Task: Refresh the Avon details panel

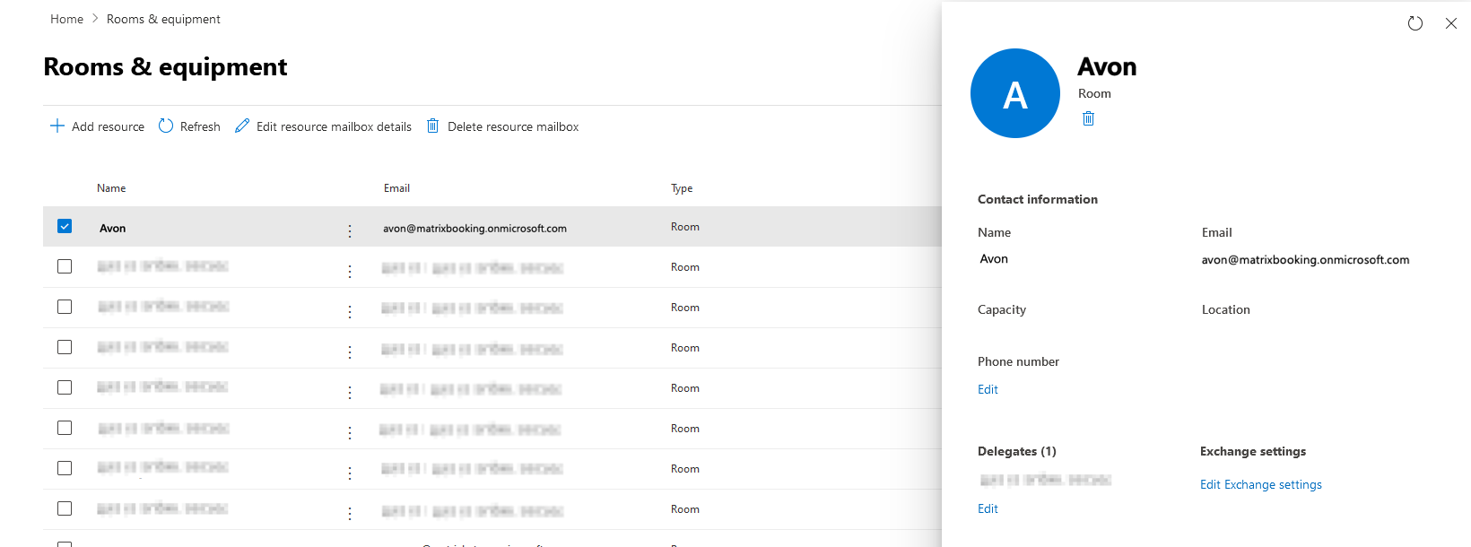Action: pyautogui.click(x=1415, y=23)
